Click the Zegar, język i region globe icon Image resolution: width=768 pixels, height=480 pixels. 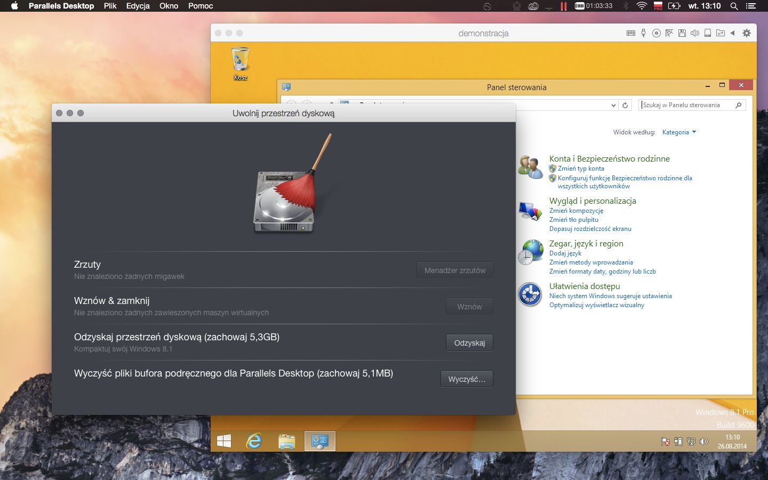coord(530,252)
